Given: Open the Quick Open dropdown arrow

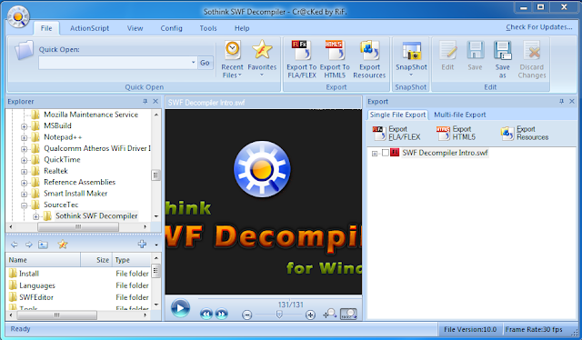Looking at the screenshot, I should click(194, 63).
